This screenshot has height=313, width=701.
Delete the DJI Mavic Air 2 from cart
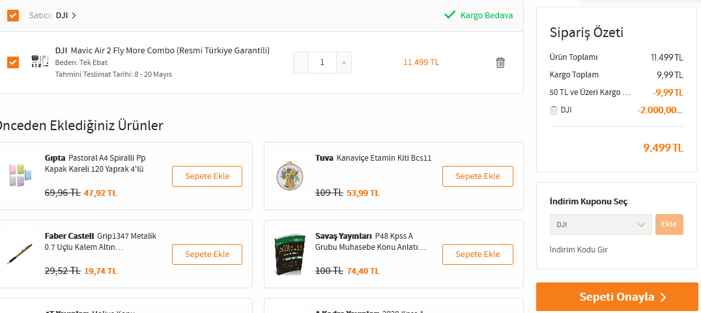pyautogui.click(x=500, y=62)
